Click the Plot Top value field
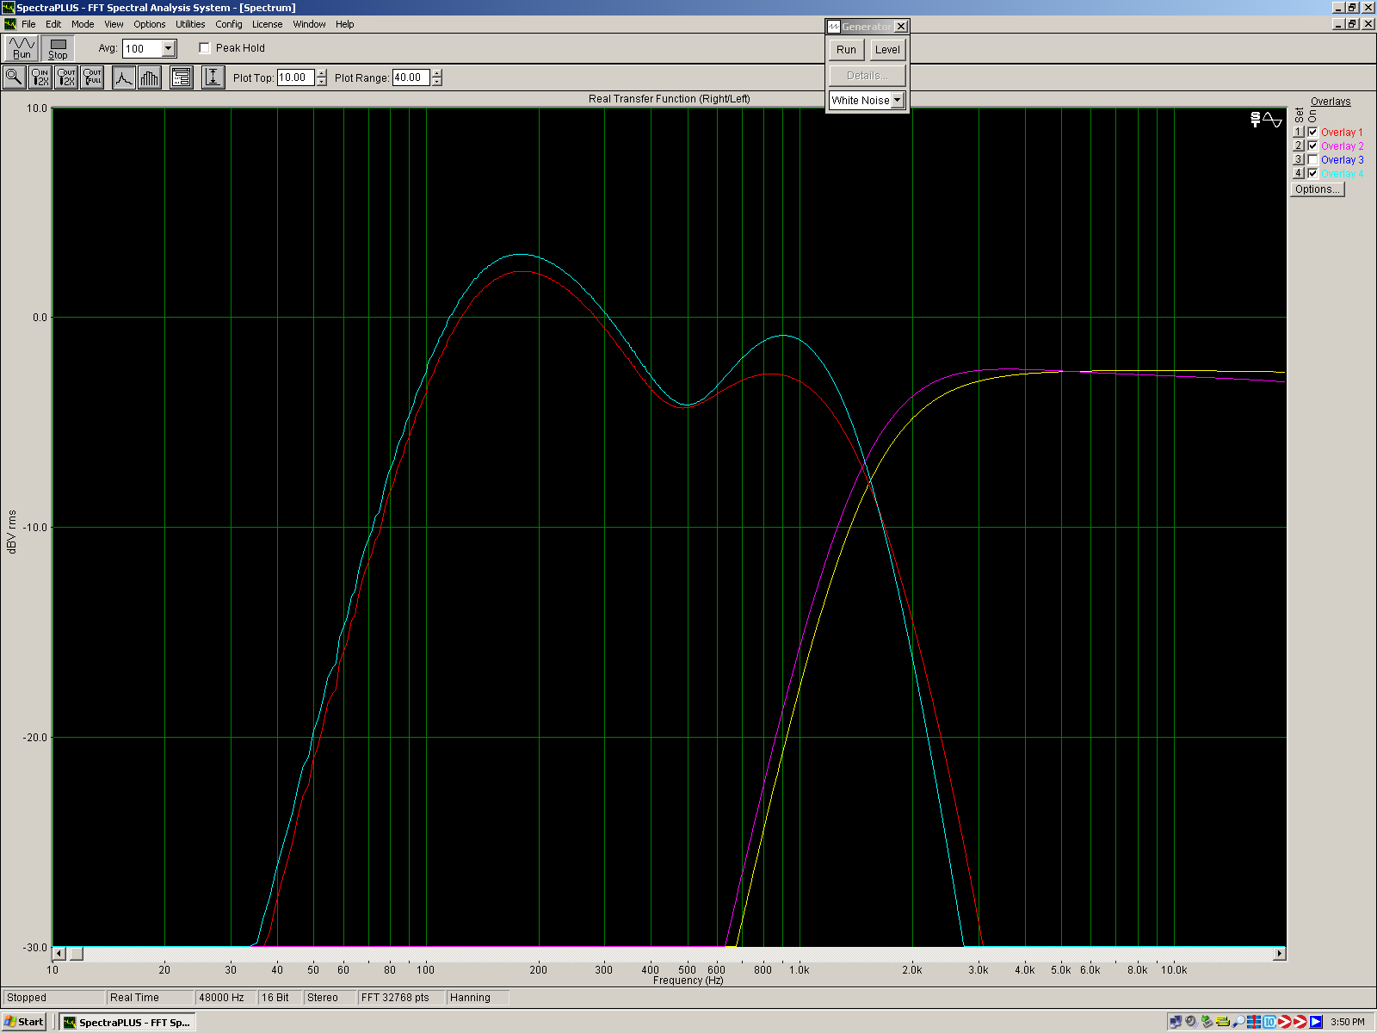The image size is (1377, 1033). click(296, 77)
